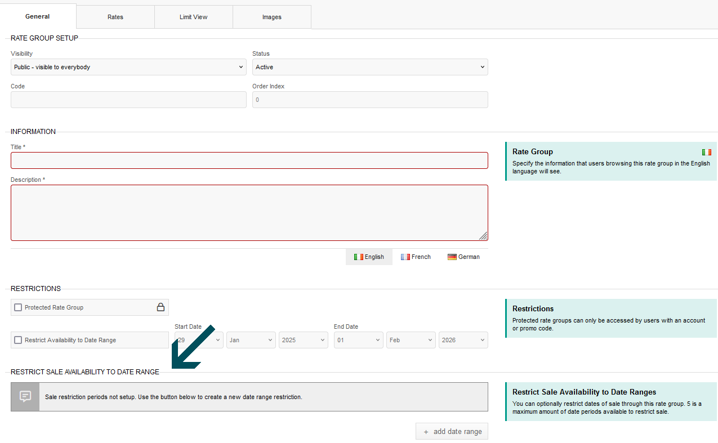Click the Code input field
The image size is (718, 443).
coord(128,100)
